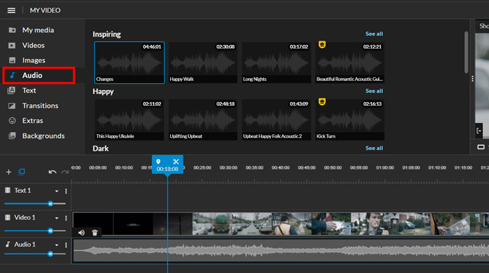
Task: Expand Text 1 track dropdown
Action: (56, 191)
